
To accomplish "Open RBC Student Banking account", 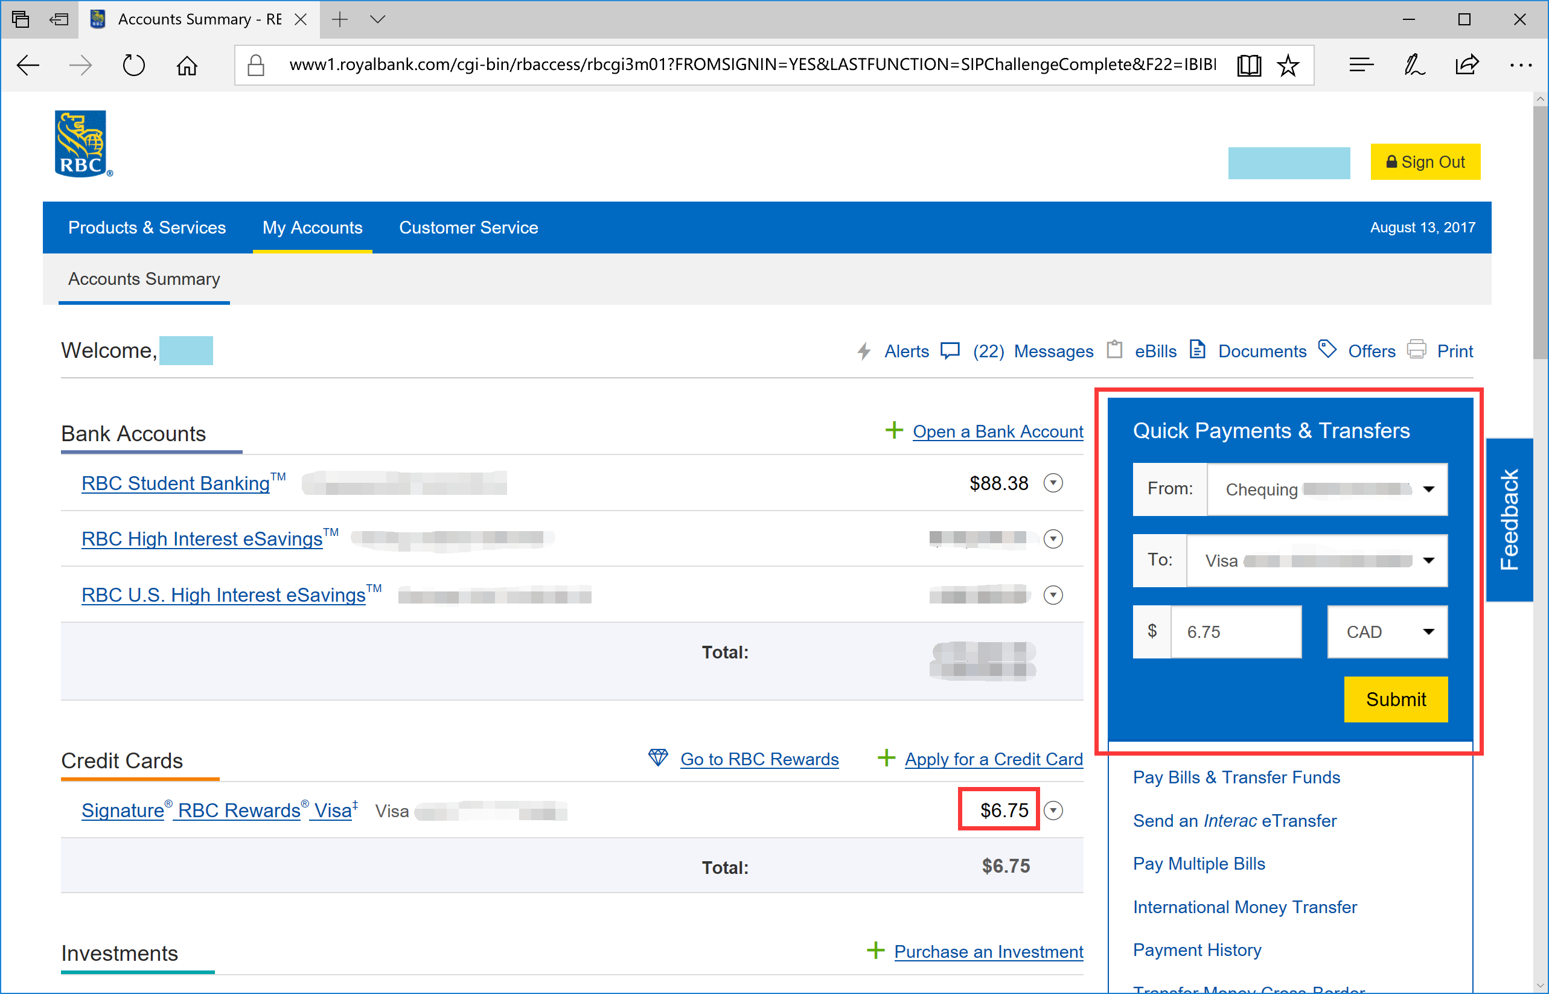I will click(x=184, y=483).
